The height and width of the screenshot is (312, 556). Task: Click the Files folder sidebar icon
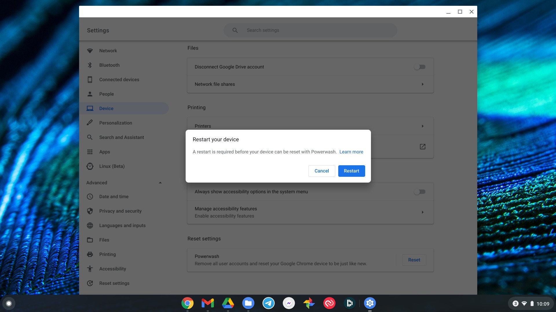point(90,240)
